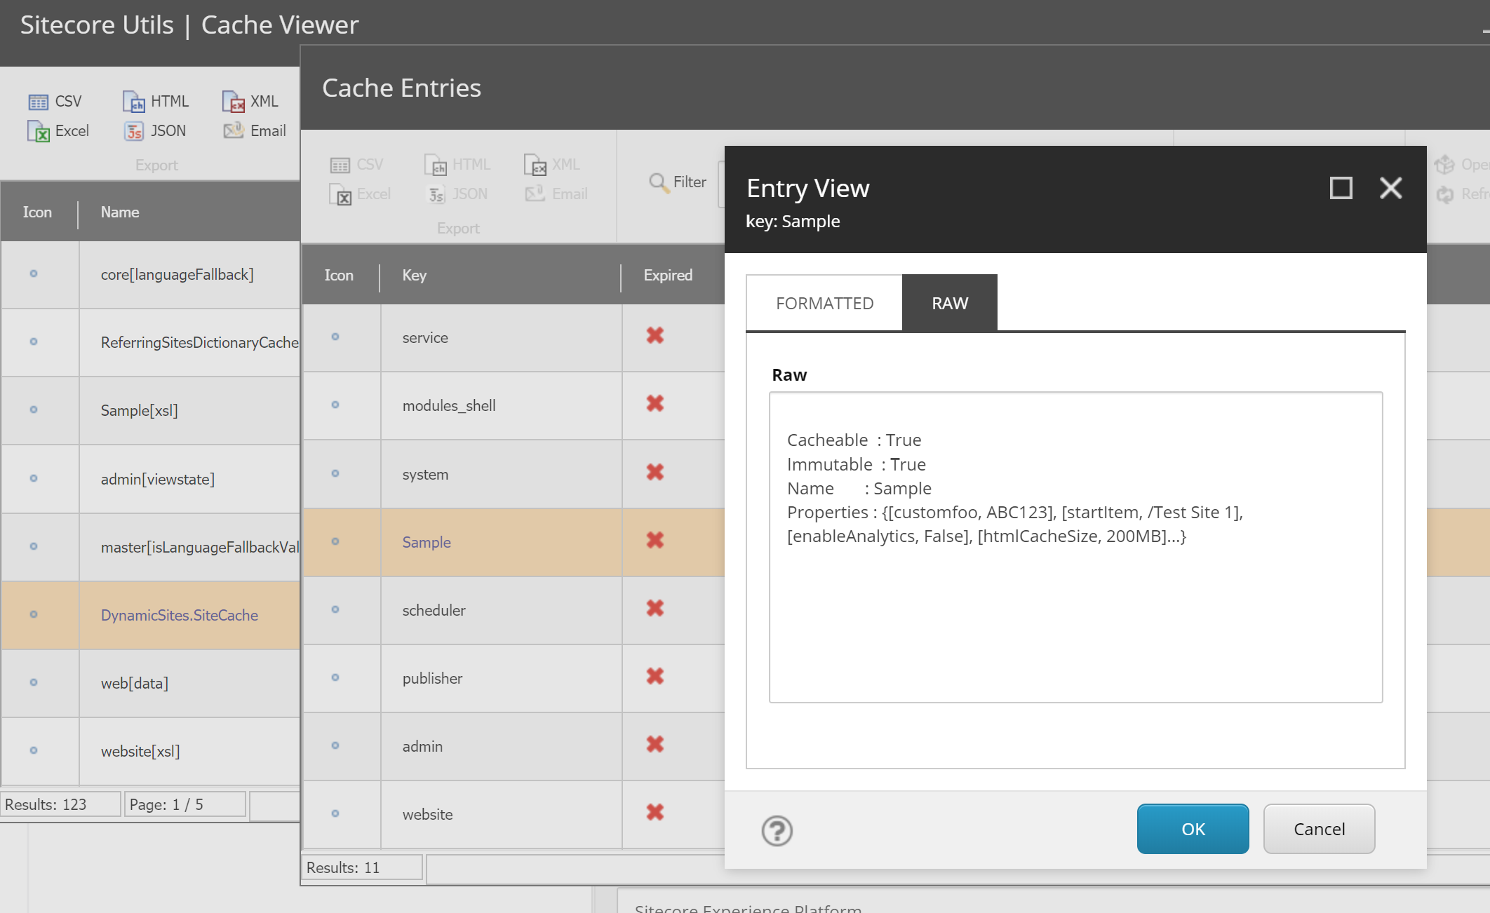Image resolution: width=1490 pixels, height=913 pixels.
Task: Select Sample[xsl] cache name
Action: click(x=139, y=411)
